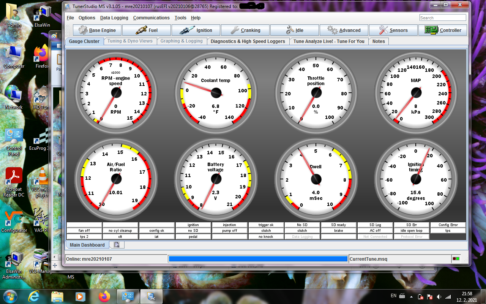The image size is (486, 304).
Task: Click the blue progress bar in status bar
Action: click(x=258, y=259)
